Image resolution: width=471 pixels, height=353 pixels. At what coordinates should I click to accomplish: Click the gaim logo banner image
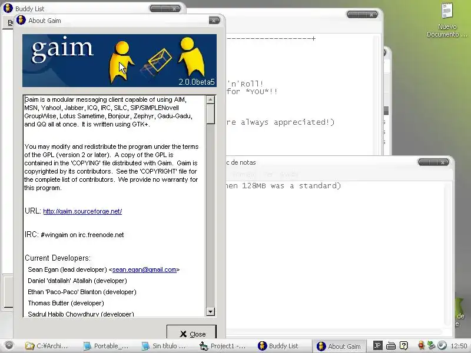coord(120,61)
